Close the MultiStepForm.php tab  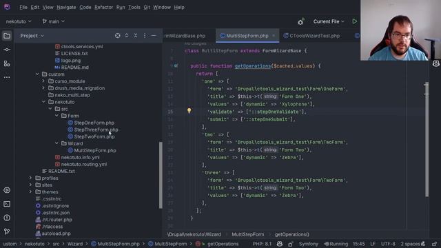tap(274, 35)
